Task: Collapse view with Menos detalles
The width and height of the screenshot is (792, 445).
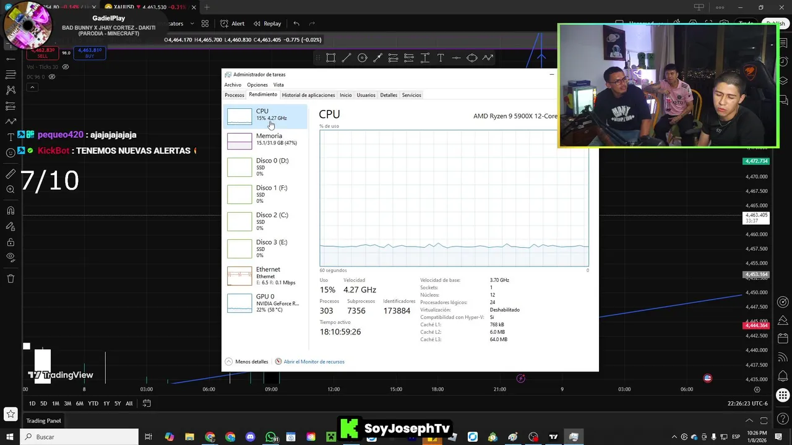Action: (x=246, y=362)
